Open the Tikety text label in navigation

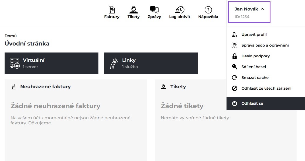tap(133, 17)
